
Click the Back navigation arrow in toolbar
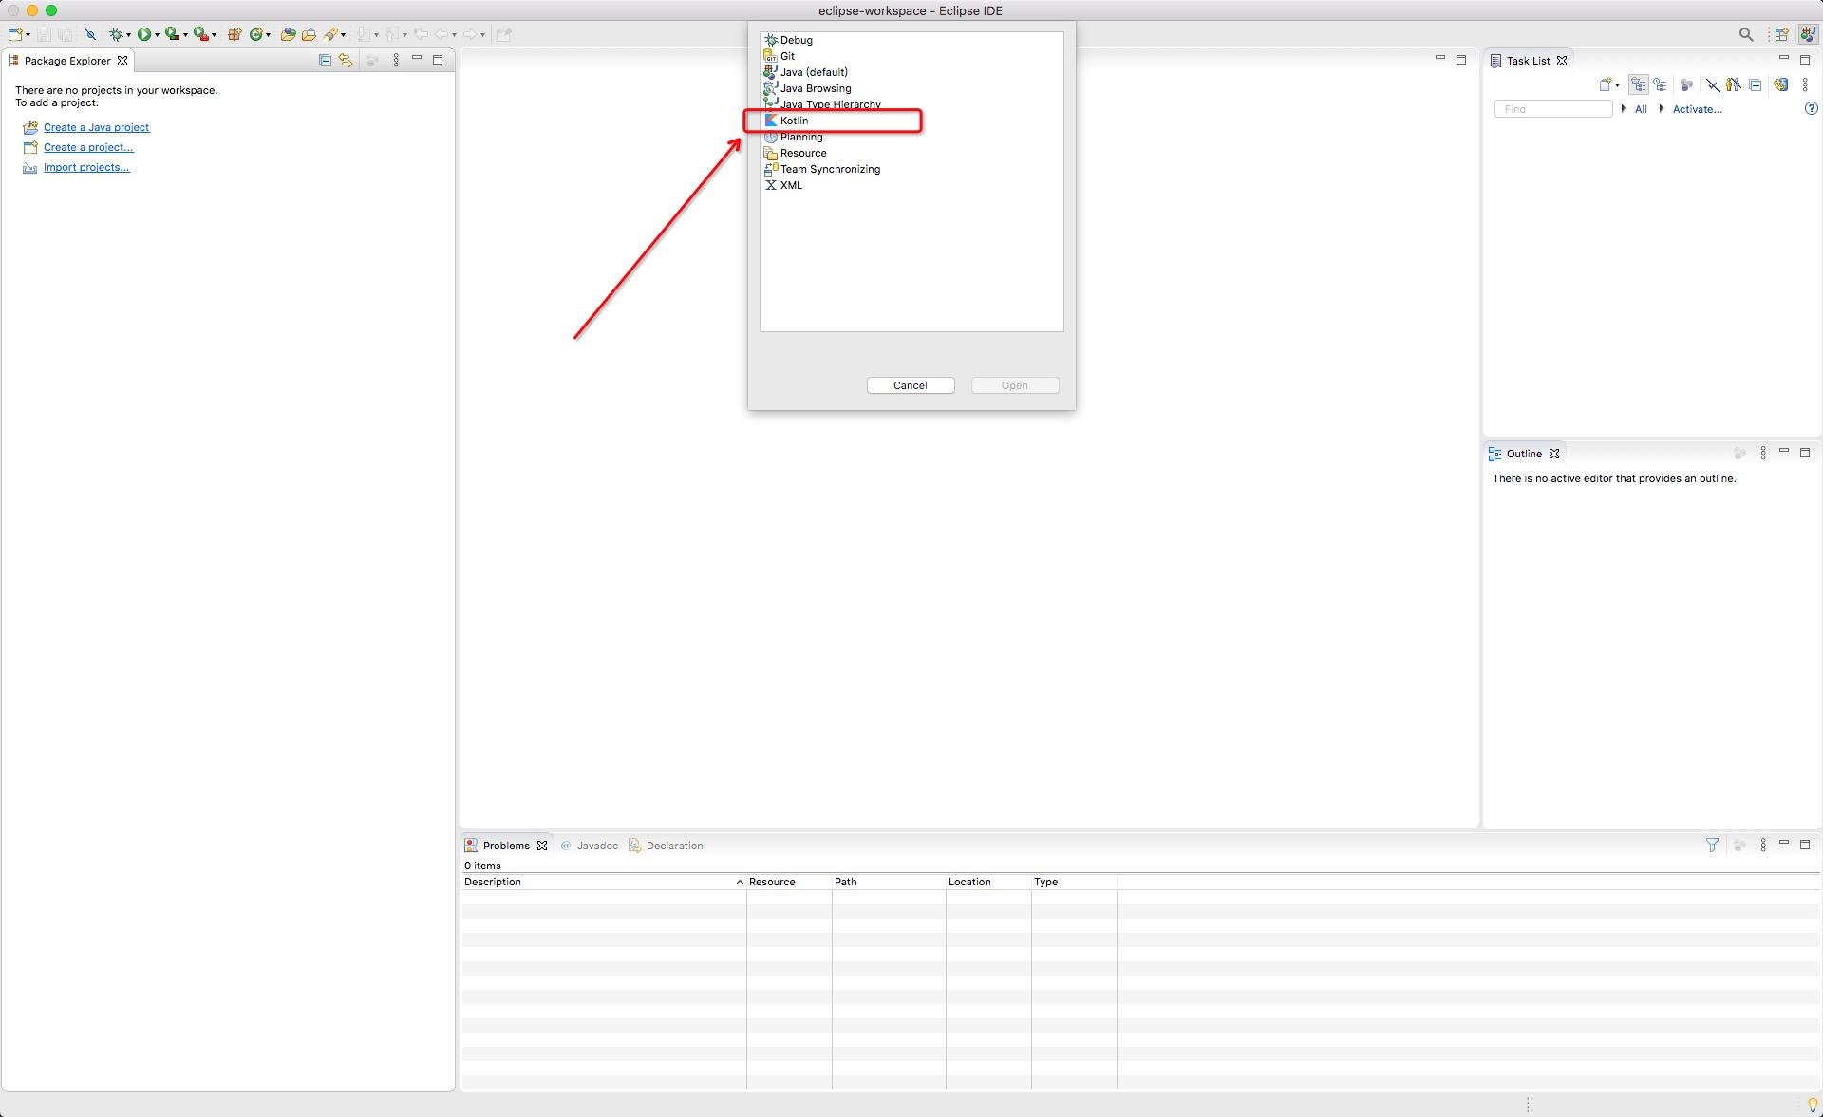[442, 34]
